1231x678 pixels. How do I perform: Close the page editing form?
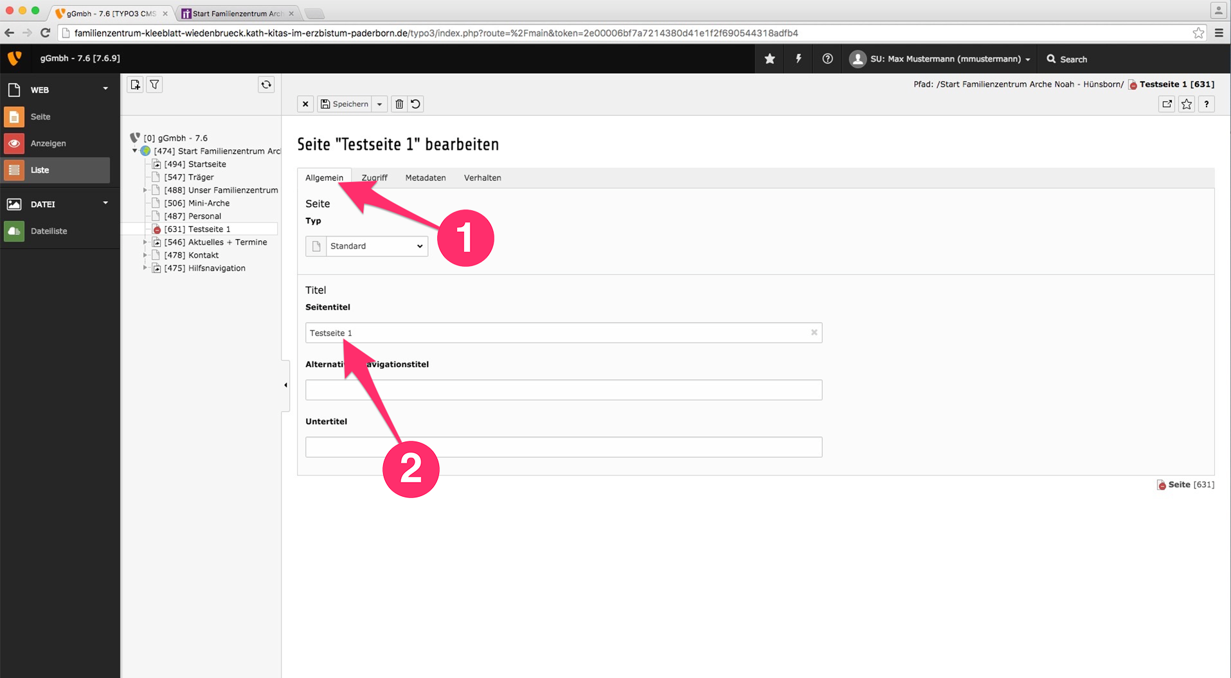[305, 104]
